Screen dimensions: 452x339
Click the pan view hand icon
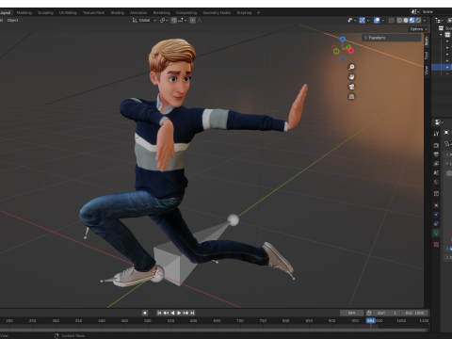click(351, 77)
